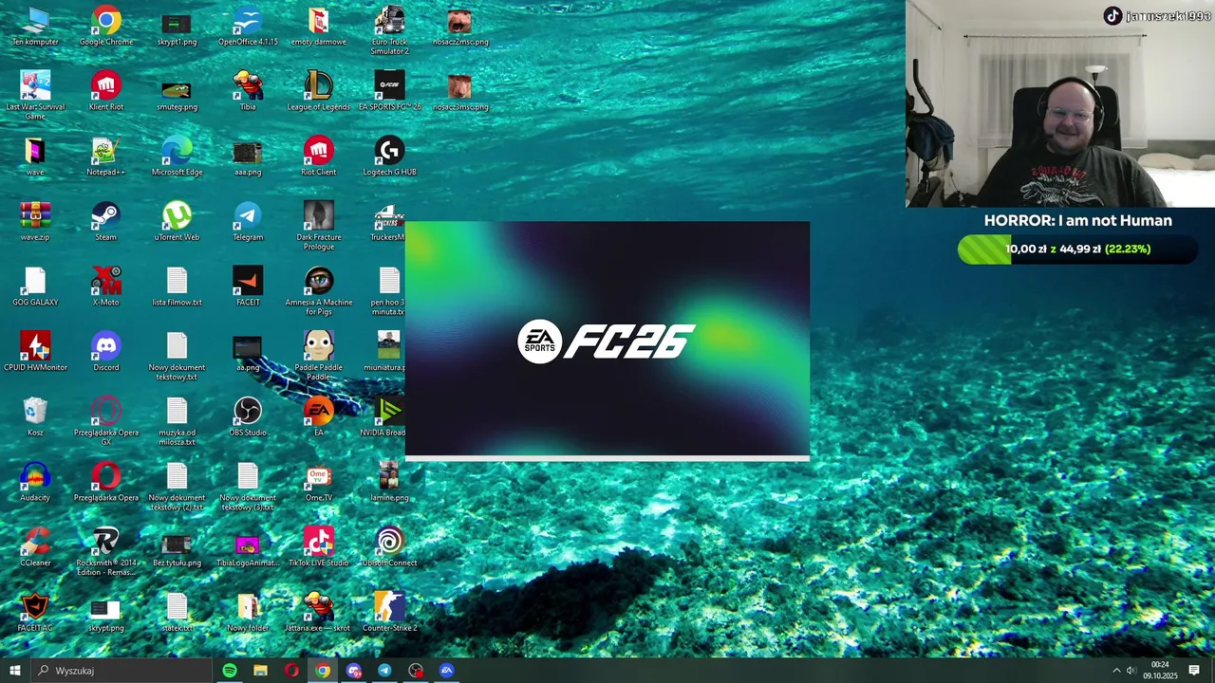Open the Telegram desktop shortcut
This screenshot has width=1215, height=683.
pyautogui.click(x=248, y=222)
